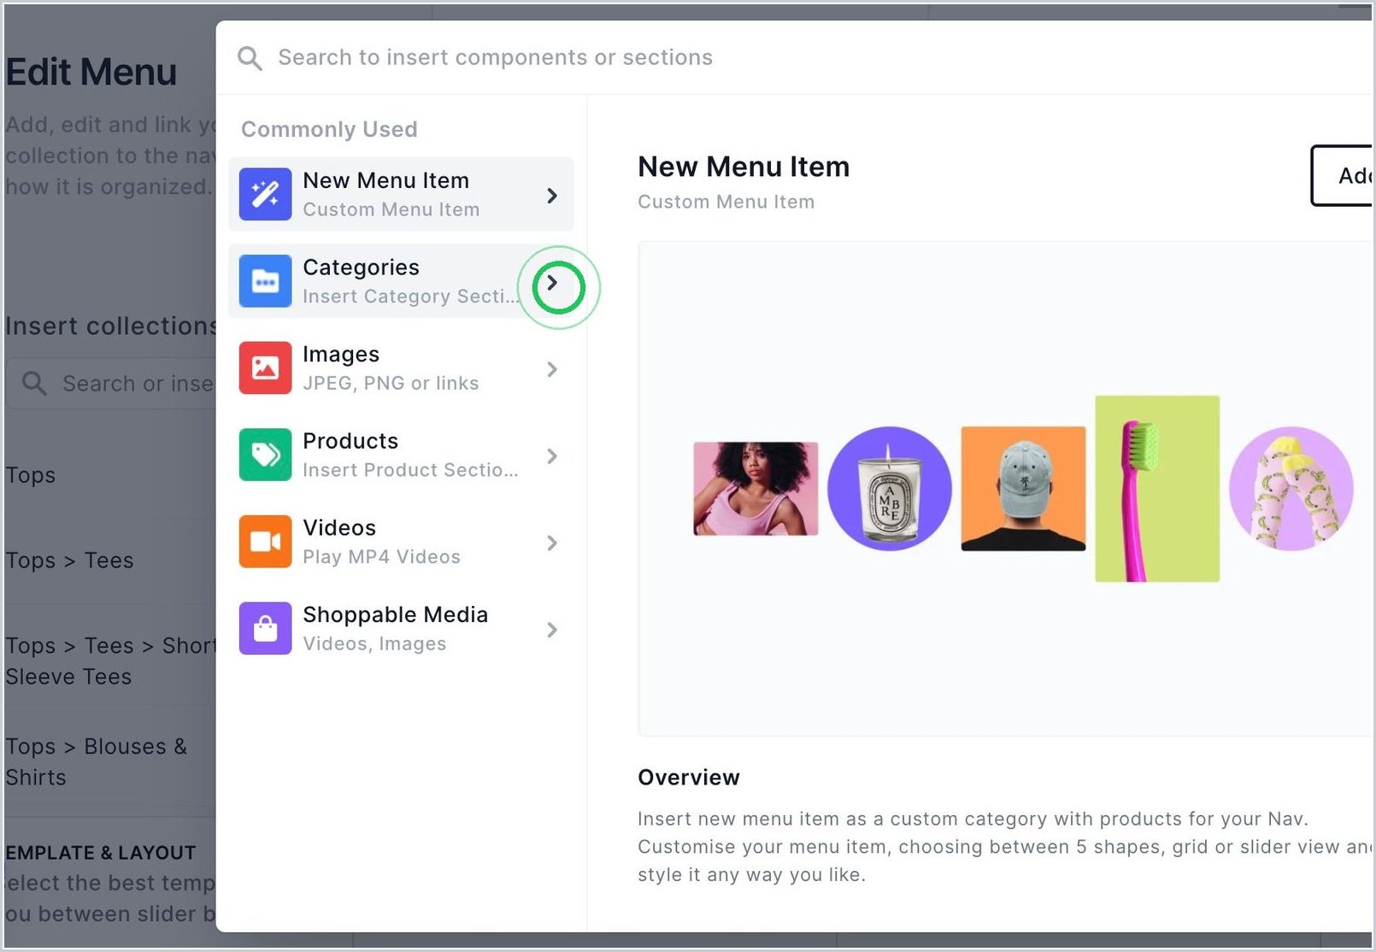Viewport: 1376px width, 952px height.
Task: Click the candle circle thumbnail
Action: click(x=890, y=489)
